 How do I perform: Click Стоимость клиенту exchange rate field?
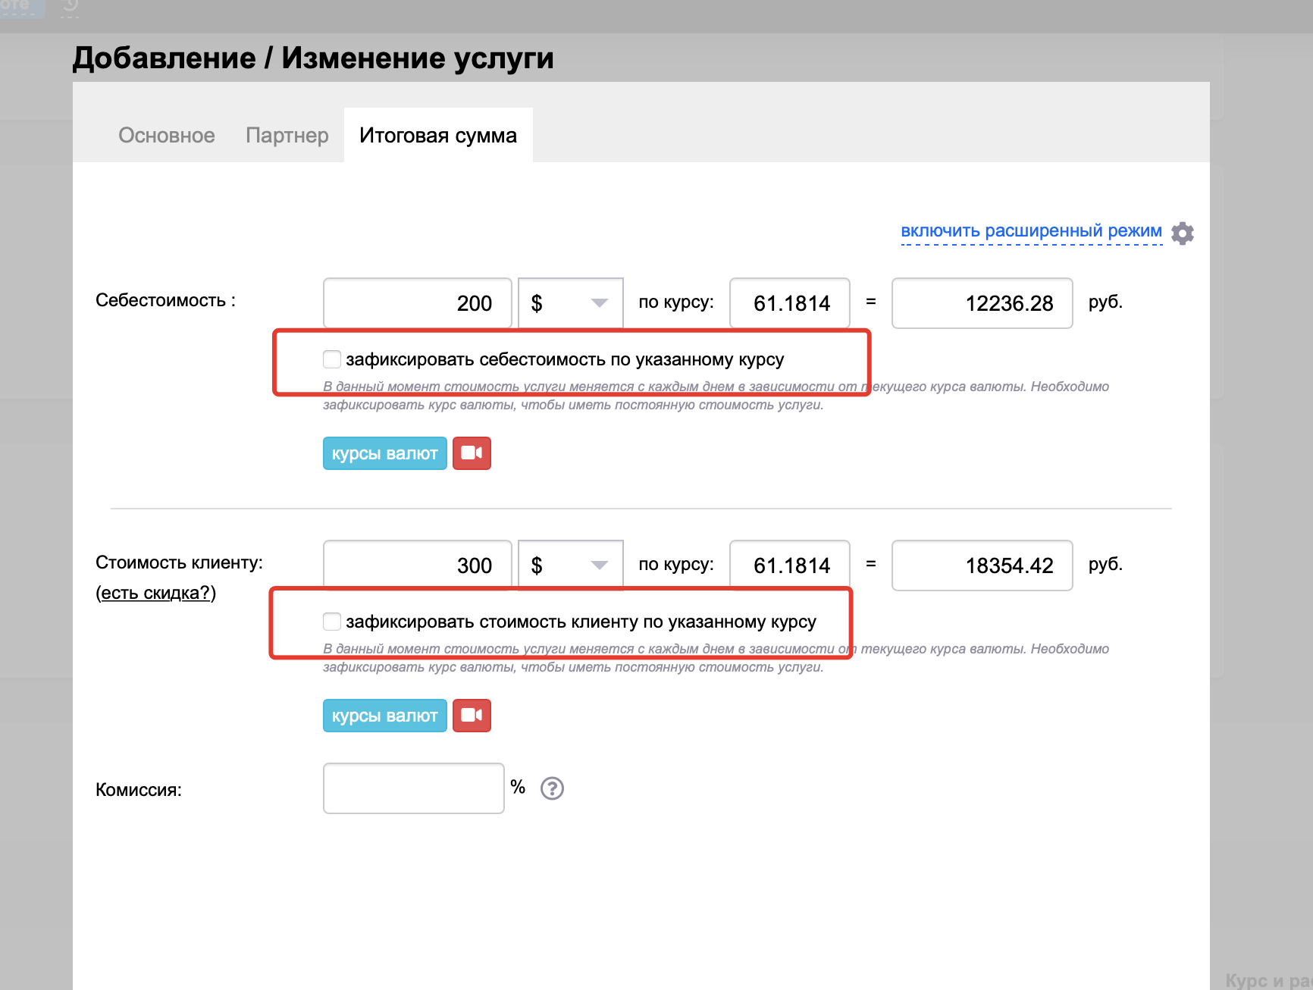point(790,565)
